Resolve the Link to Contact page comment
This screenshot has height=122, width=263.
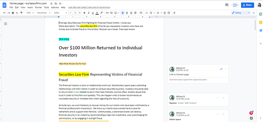click(221, 69)
